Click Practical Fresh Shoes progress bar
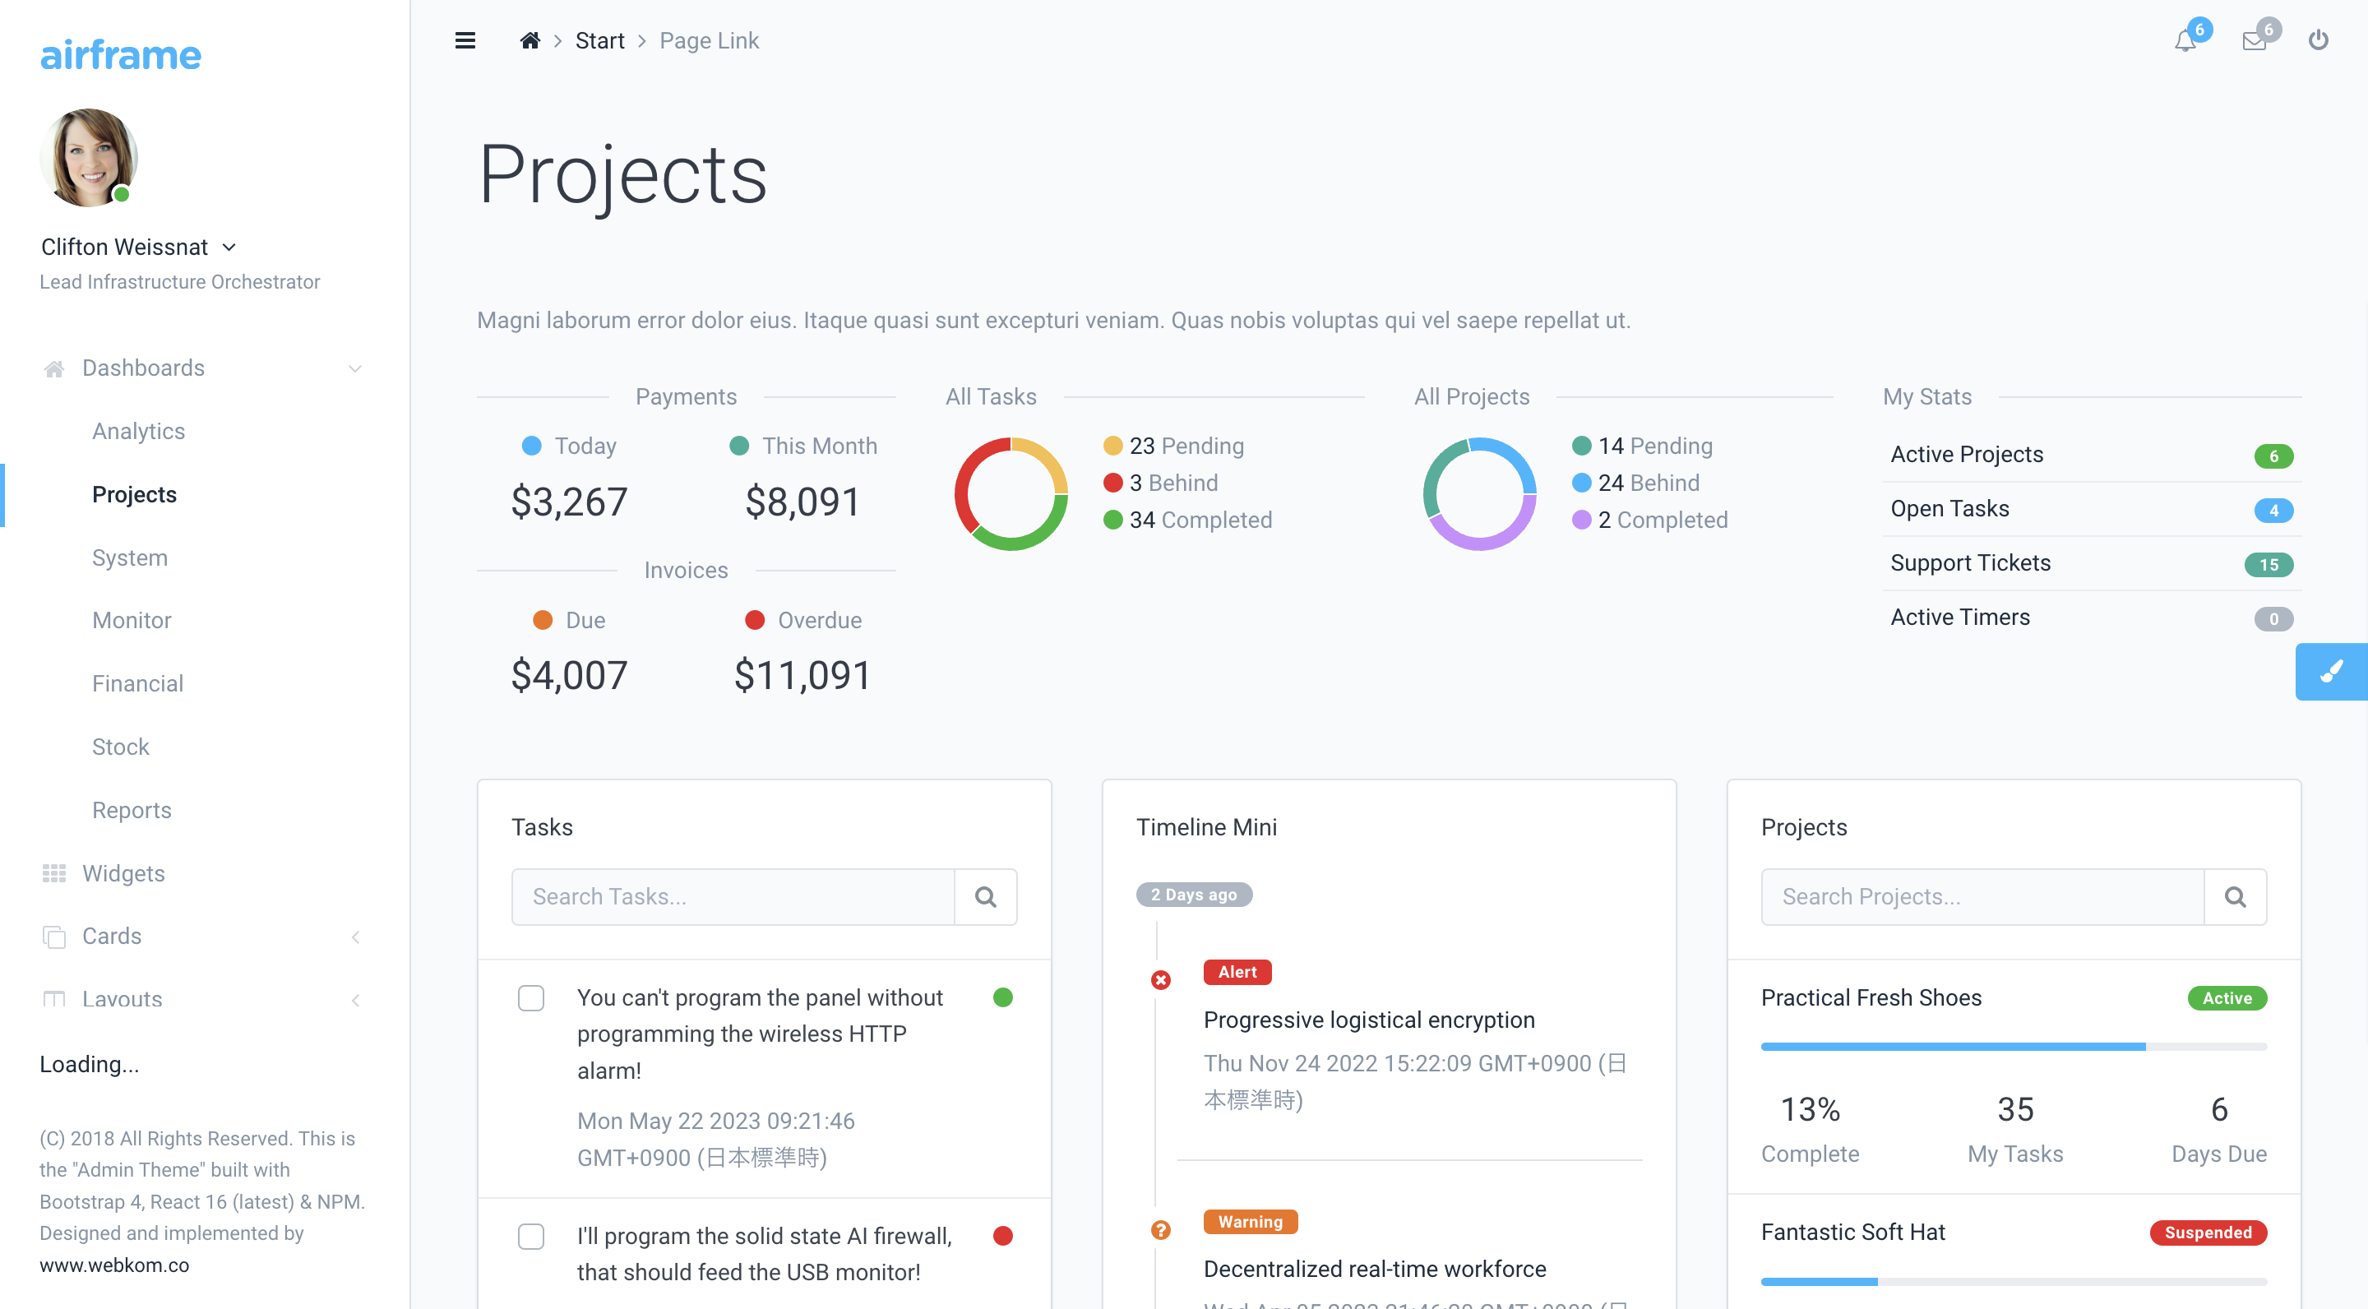The width and height of the screenshot is (2368, 1309). [2013, 1046]
